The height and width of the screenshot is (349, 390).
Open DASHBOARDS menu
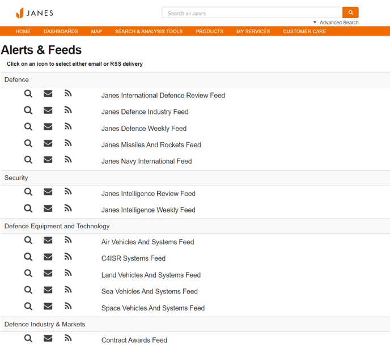(61, 31)
